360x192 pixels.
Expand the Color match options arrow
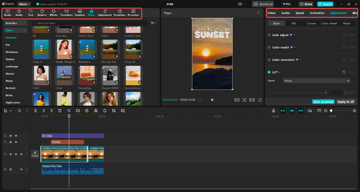(x=295, y=47)
